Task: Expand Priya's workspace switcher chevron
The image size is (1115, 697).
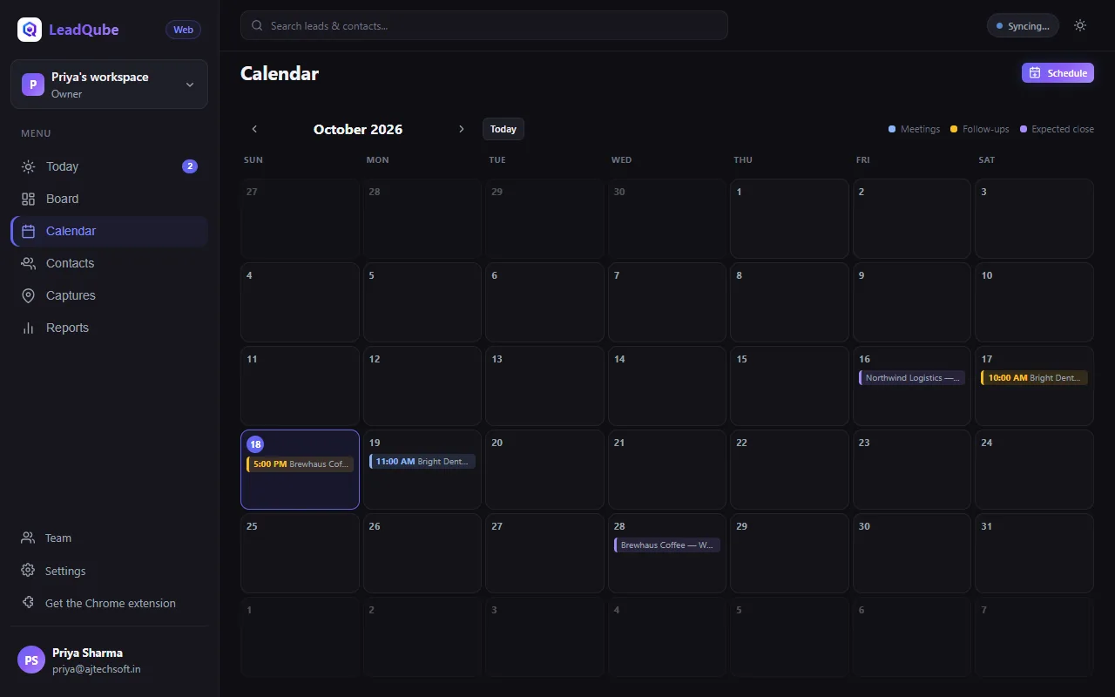Action: tap(190, 85)
